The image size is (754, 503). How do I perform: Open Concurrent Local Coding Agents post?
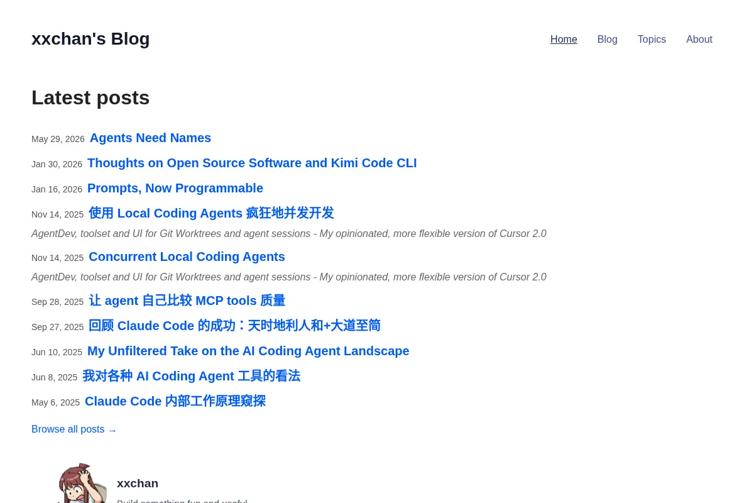(187, 257)
